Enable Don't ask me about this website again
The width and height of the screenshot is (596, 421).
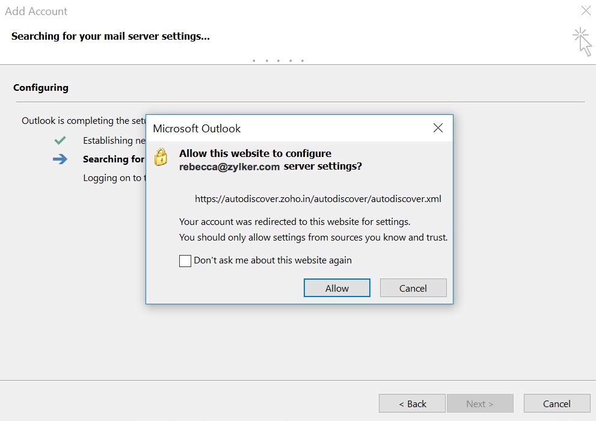pos(184,260)
